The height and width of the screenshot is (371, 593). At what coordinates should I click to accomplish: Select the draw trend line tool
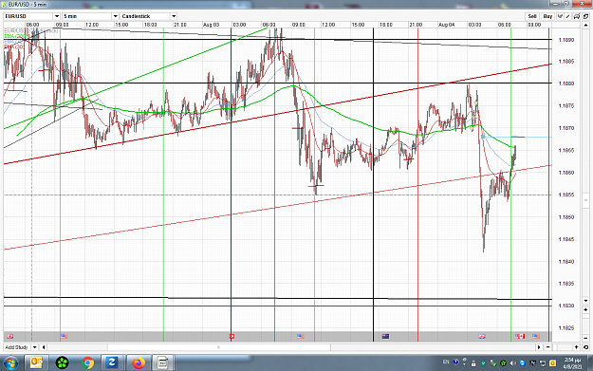[x=567, y=16]
